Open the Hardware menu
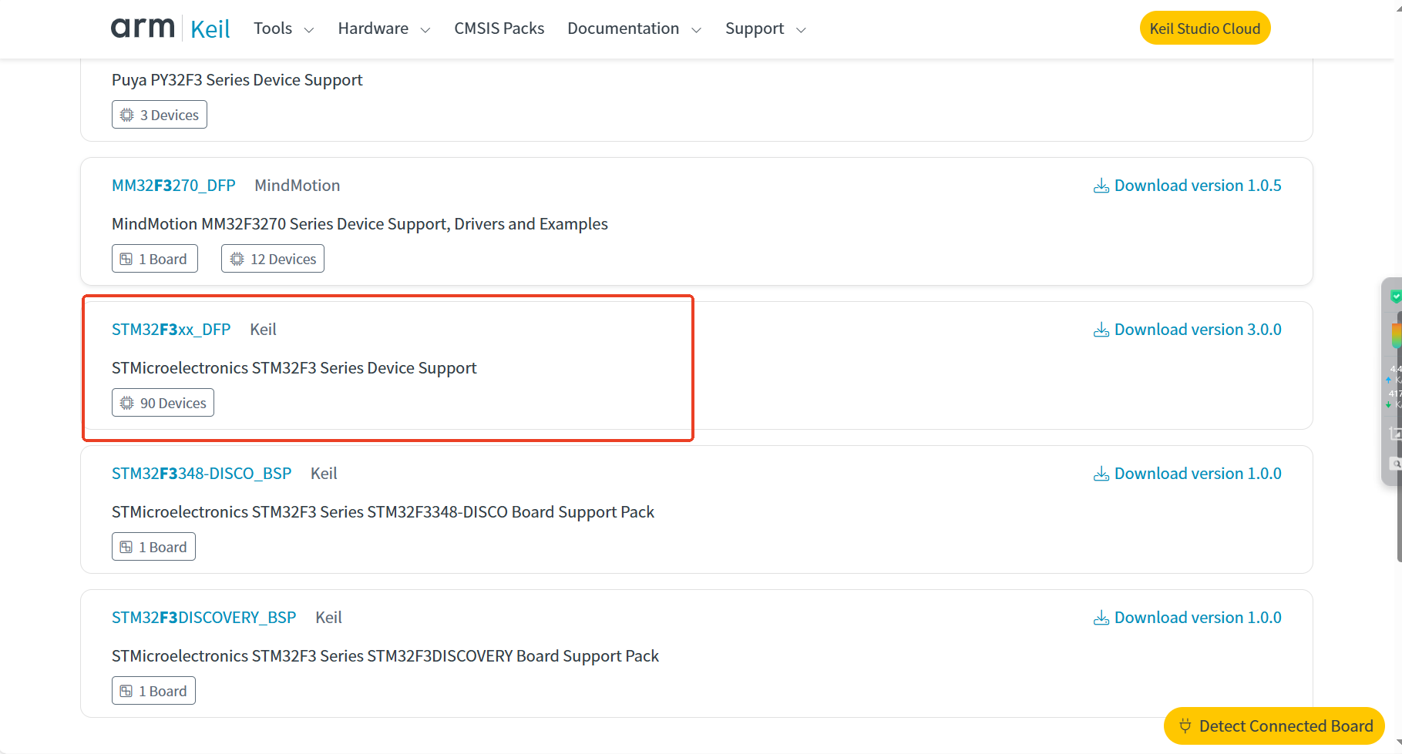The height and width of the screenshot is (754, 1402). click(373, 28)
